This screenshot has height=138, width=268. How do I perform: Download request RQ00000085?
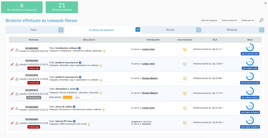click(17, 123)
